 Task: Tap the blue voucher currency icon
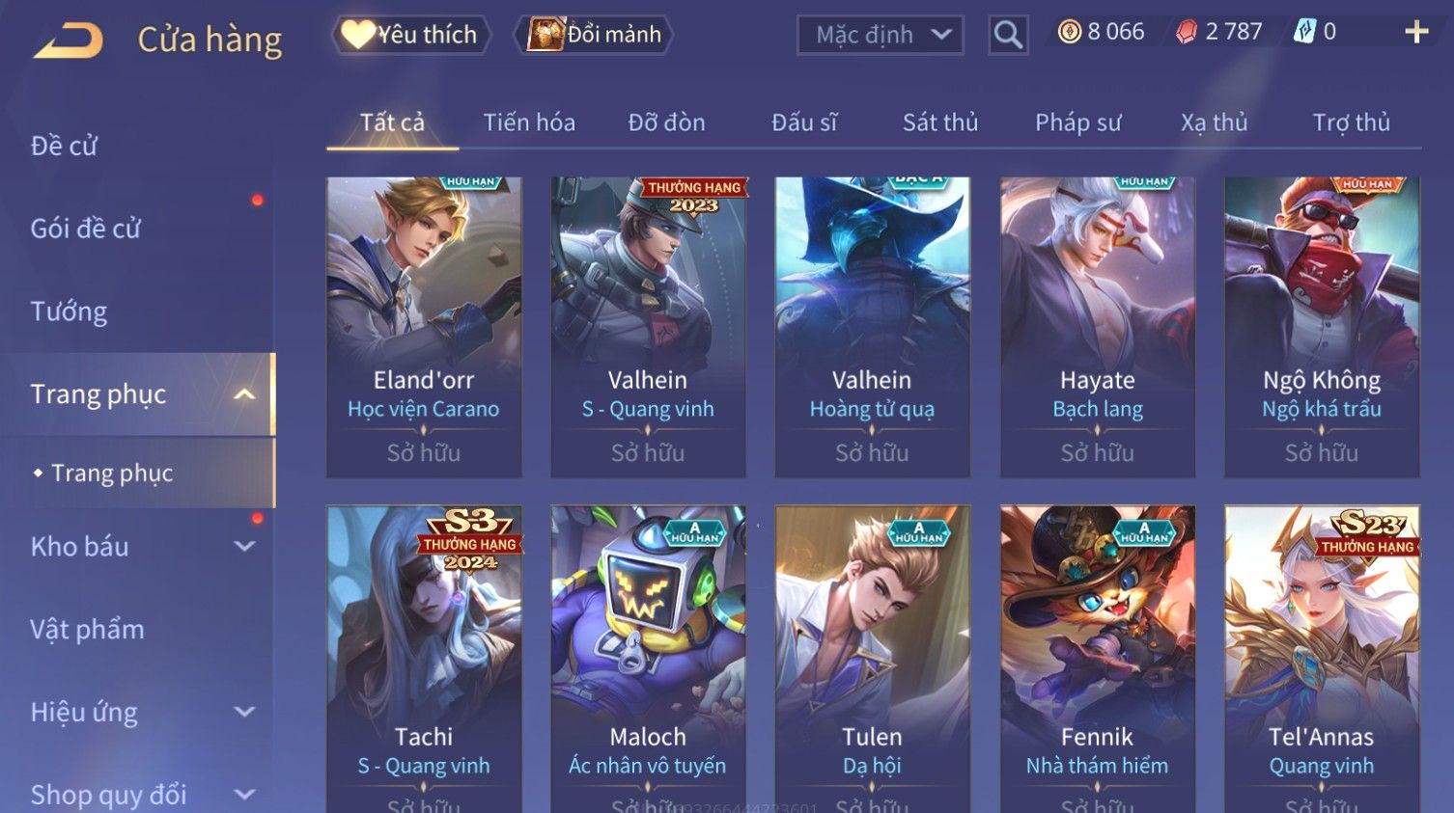tap(1304, 32)
